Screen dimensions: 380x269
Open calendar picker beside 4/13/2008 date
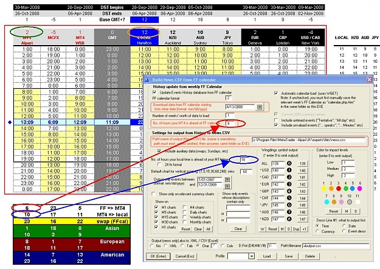point(259,107)
